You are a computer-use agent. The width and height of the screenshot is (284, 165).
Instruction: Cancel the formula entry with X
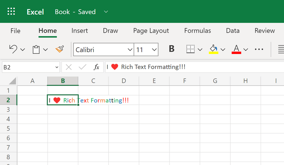(69, 67)
